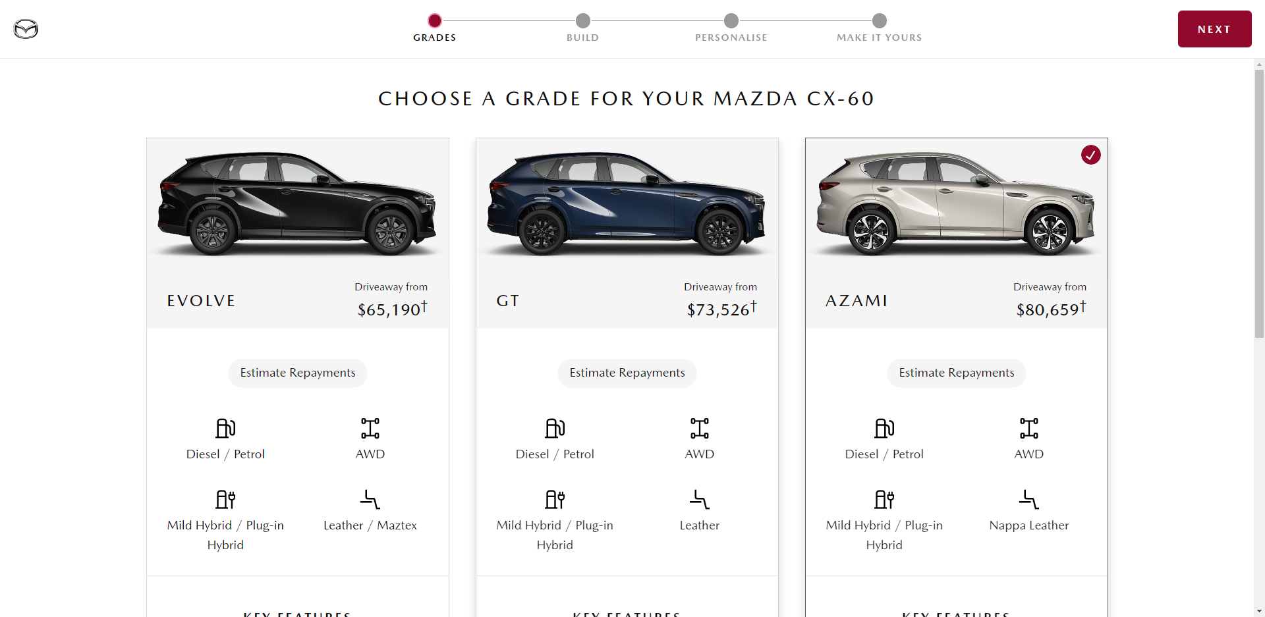Click the Evolve Leather / Maztex seat icon
This screenshot has width=1265, height=617.
point(370,499)
